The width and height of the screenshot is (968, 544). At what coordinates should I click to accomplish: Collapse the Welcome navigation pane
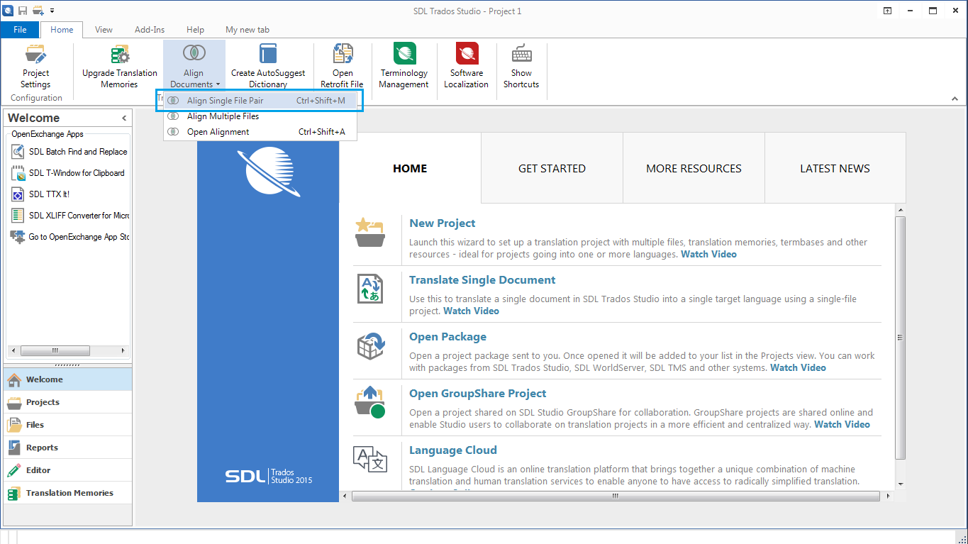click(124, 118)
